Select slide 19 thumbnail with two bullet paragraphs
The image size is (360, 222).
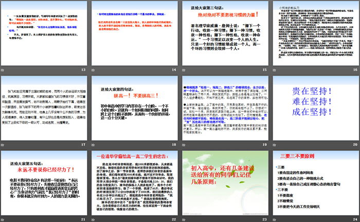click(x=225, y=108)
